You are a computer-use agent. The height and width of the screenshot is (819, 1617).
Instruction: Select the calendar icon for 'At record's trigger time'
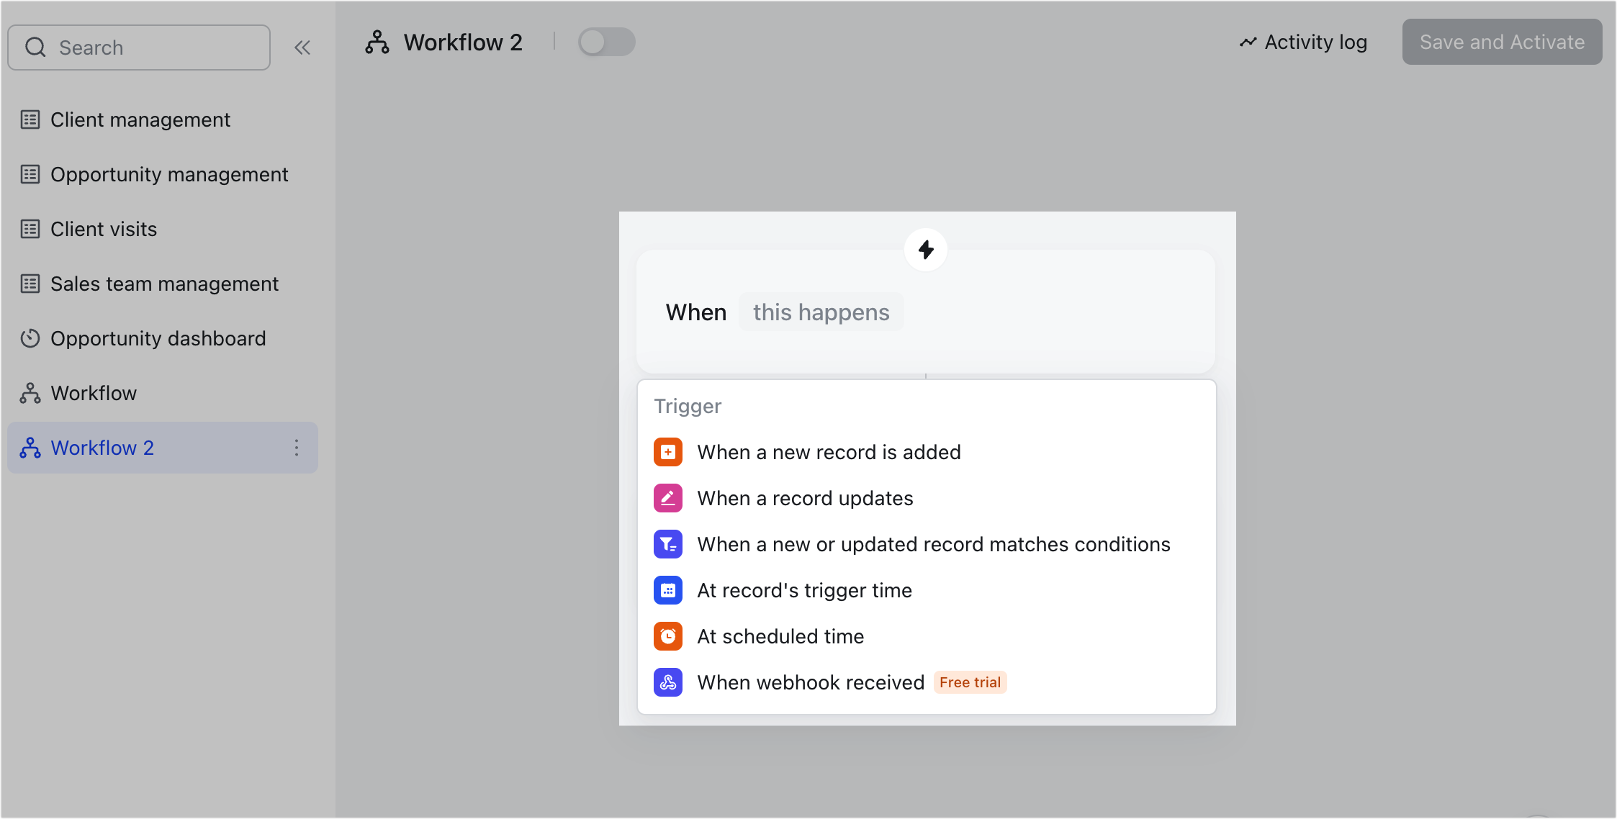[667, 589]
